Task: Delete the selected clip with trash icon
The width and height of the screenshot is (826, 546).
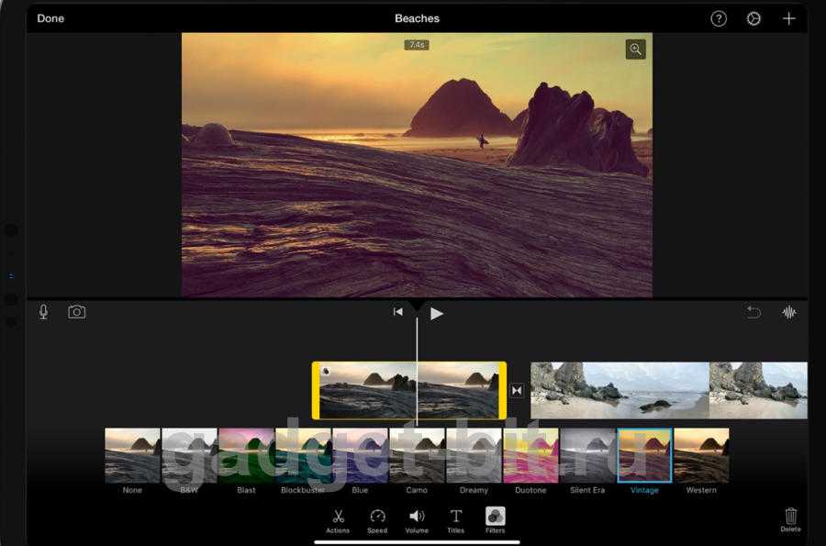Action: click(x=790, y=518)
